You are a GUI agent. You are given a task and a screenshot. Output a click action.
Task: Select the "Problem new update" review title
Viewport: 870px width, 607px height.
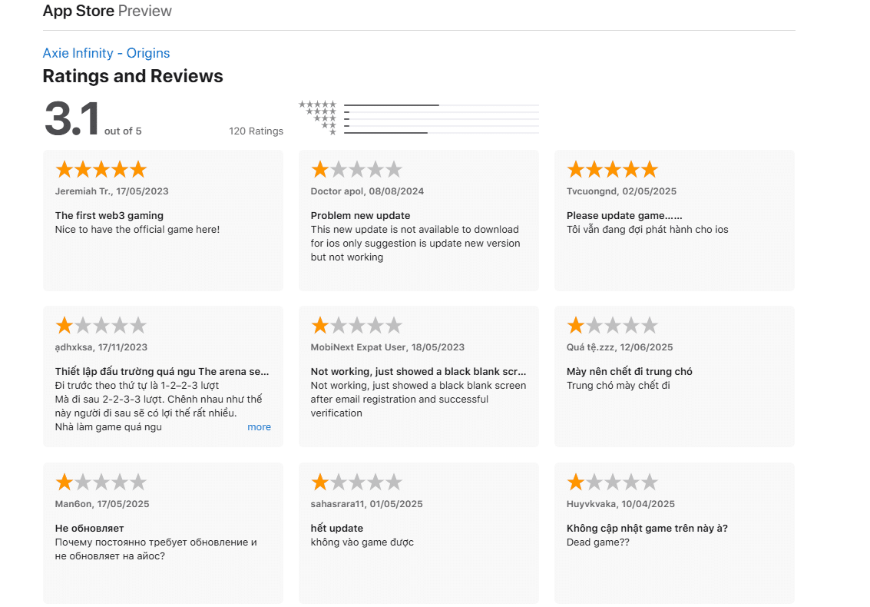[360, 215]
